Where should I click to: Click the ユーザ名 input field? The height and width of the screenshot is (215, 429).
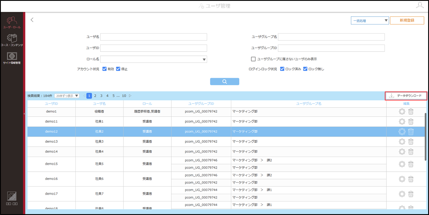coord(154,37)
